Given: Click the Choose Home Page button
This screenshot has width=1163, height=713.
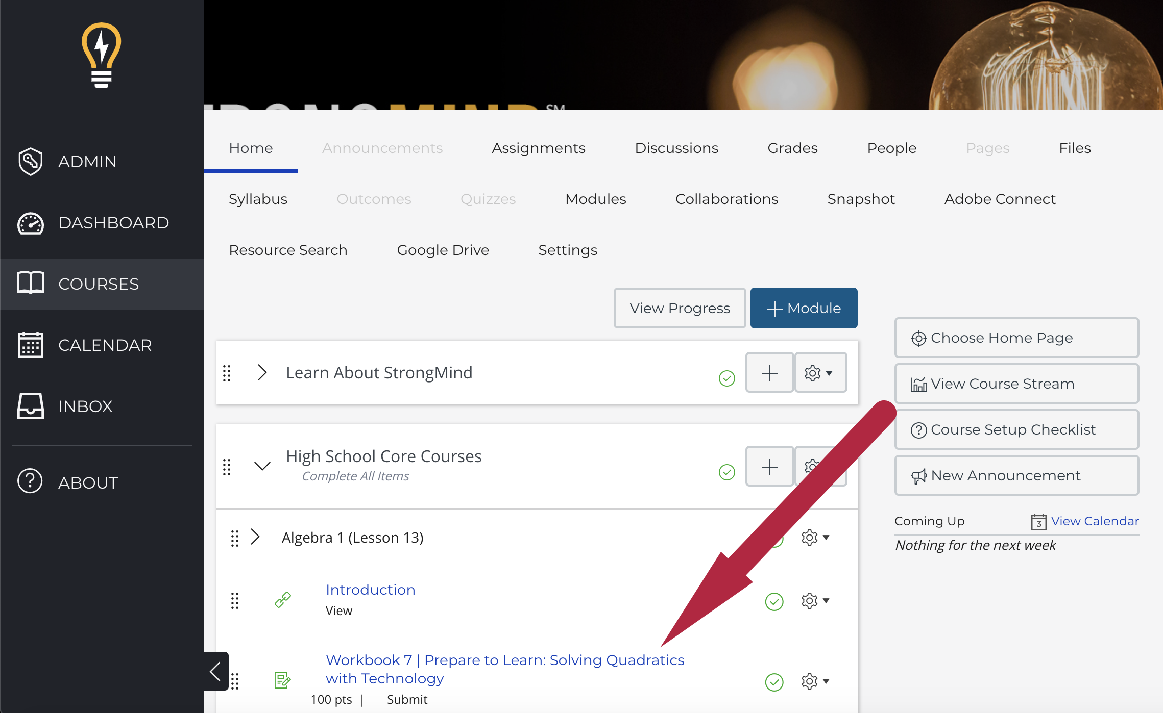Looking at the screenshot, I should coord(1016,338).
